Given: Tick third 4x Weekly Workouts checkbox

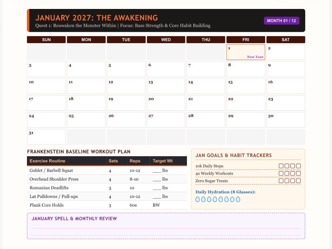Looking at the screenshot, I should (293, 173).
